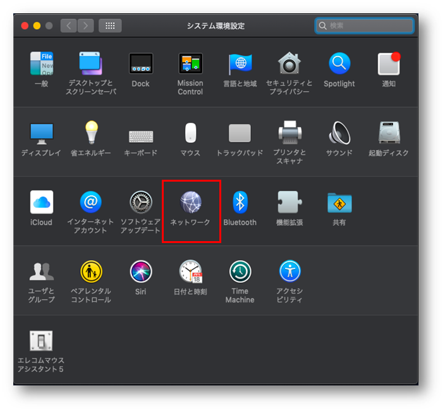Show all preferences grid button
This screenshot has width=445, height=412.
[110, 26]
